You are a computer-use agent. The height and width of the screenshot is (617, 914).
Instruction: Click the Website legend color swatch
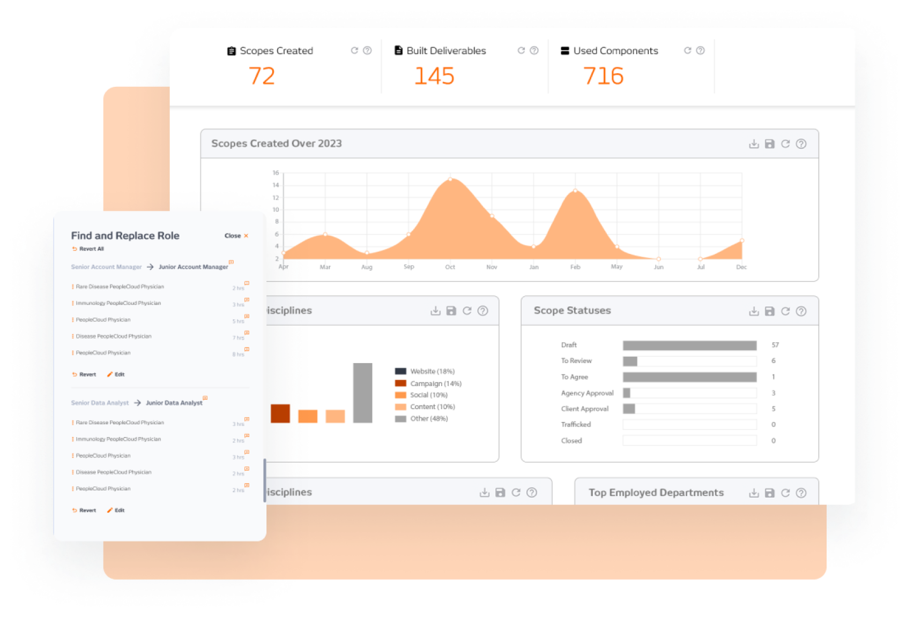400,371
